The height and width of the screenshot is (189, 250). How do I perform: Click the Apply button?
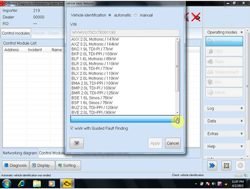[x=155, y=143]
